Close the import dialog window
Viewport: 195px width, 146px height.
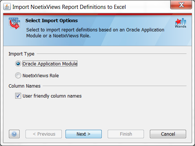click(x=181, y=5)
